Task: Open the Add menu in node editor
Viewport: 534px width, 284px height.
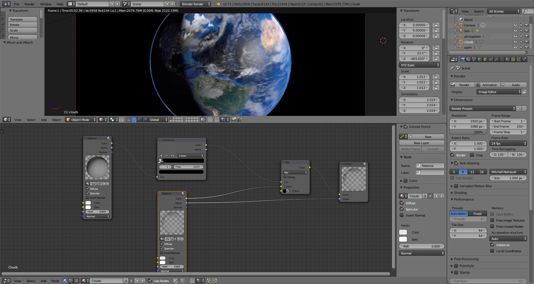Action: [x=44, y=281]
